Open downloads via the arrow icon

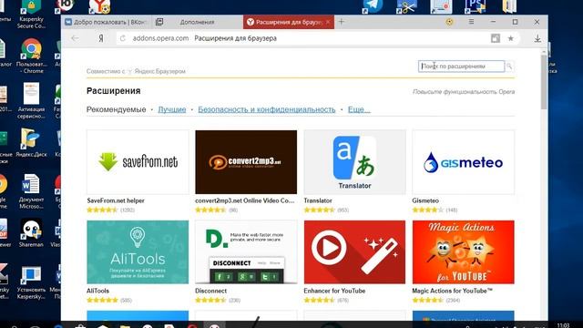click(537, 38)
